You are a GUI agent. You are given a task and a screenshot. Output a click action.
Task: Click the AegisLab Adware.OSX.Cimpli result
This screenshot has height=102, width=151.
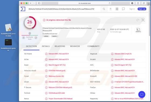click(123, 54)
